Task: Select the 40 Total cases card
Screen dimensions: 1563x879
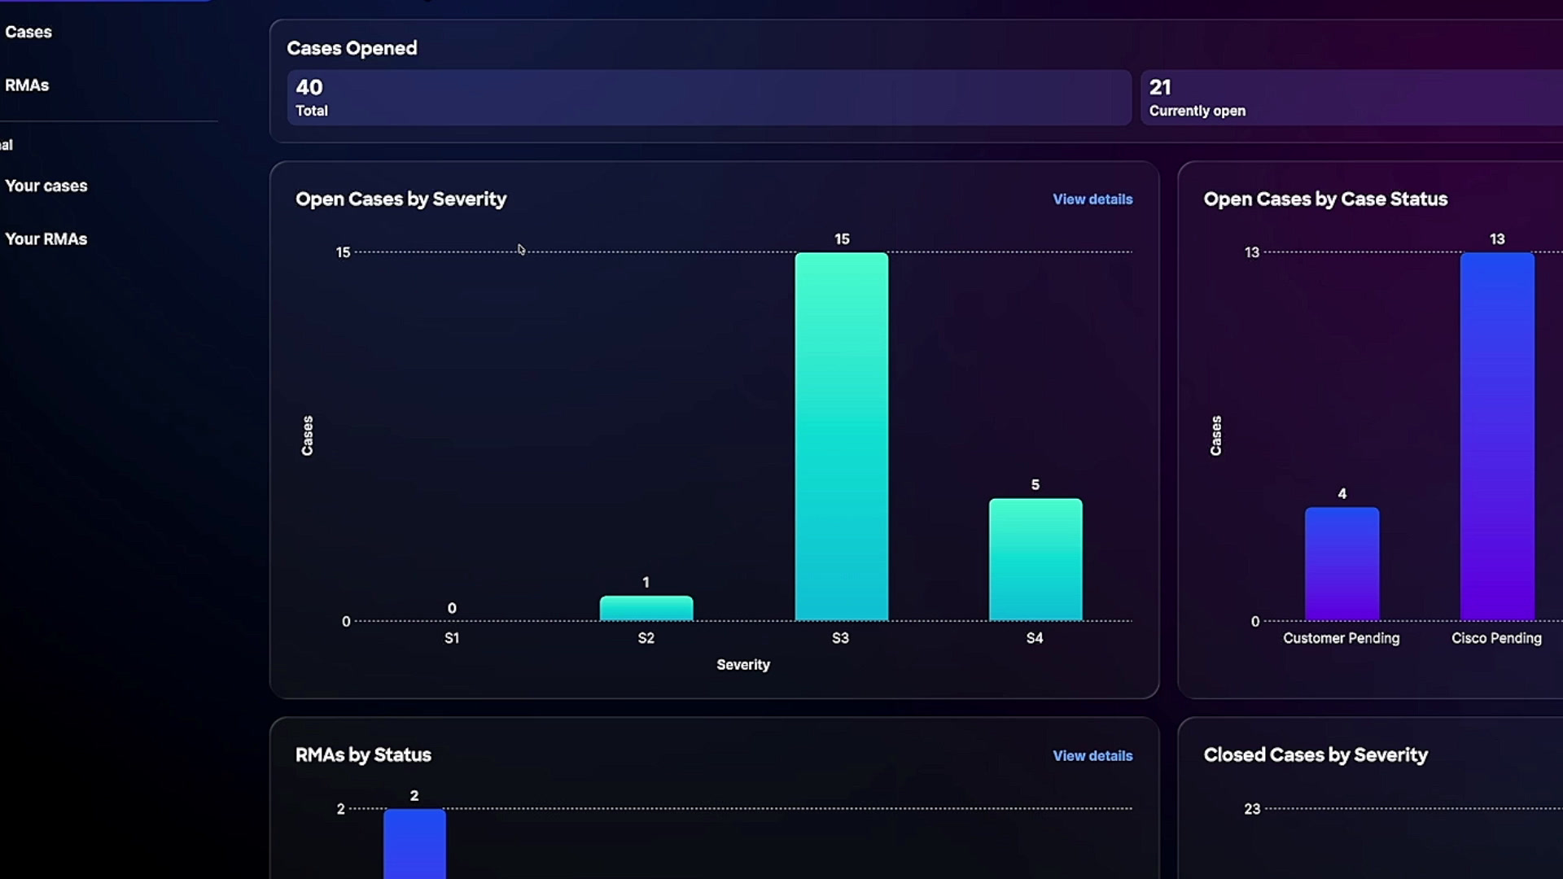Action: click(x=709, y=98)
